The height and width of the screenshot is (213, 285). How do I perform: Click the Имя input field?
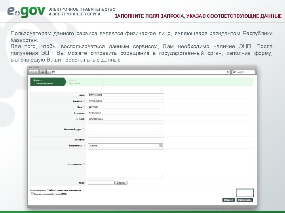(x=126, y=107)
